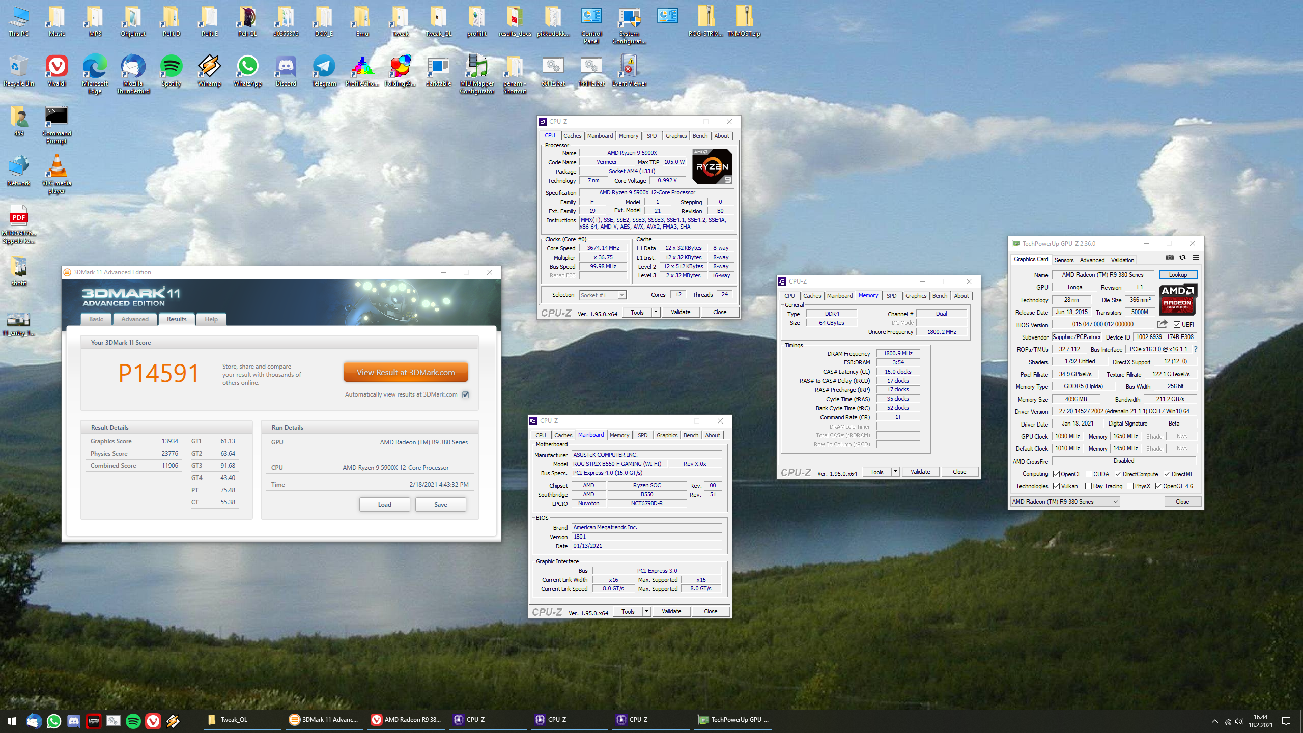The width and height of the screenshot is (1303, 733).
Task: Launch Spotify from the desktop icon
Action: 171,71
